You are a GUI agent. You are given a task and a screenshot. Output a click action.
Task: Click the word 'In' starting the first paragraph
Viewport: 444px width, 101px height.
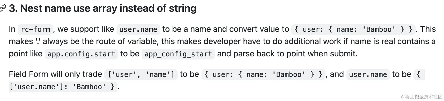(12, 29)
